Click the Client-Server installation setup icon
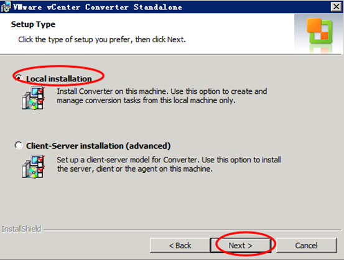This screenshot has width=344, height=260. pos(34,167)
